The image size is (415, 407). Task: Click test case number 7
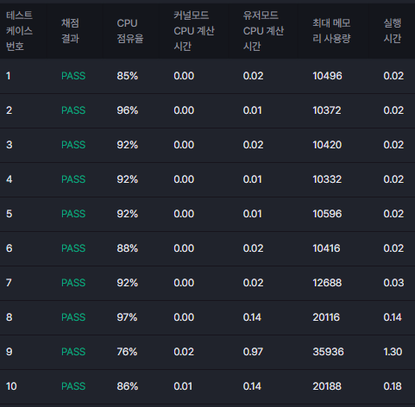click(x=9, y=283)
